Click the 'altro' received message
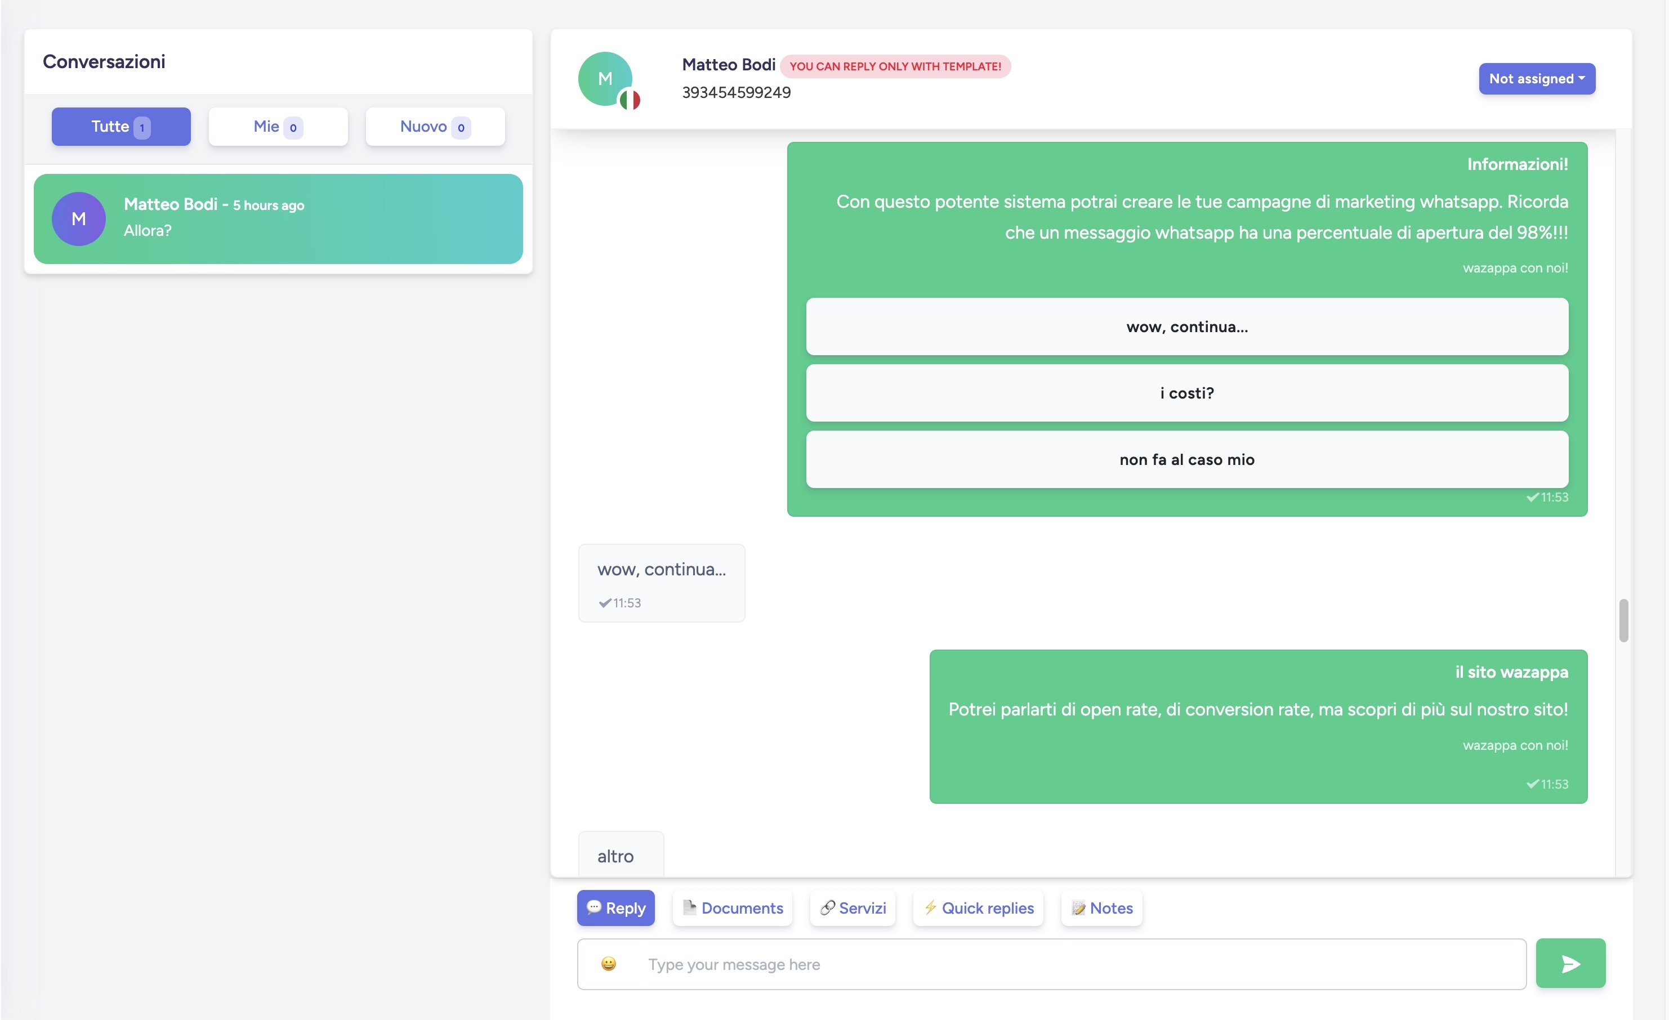1669x1020 pixels. point(621,855)
